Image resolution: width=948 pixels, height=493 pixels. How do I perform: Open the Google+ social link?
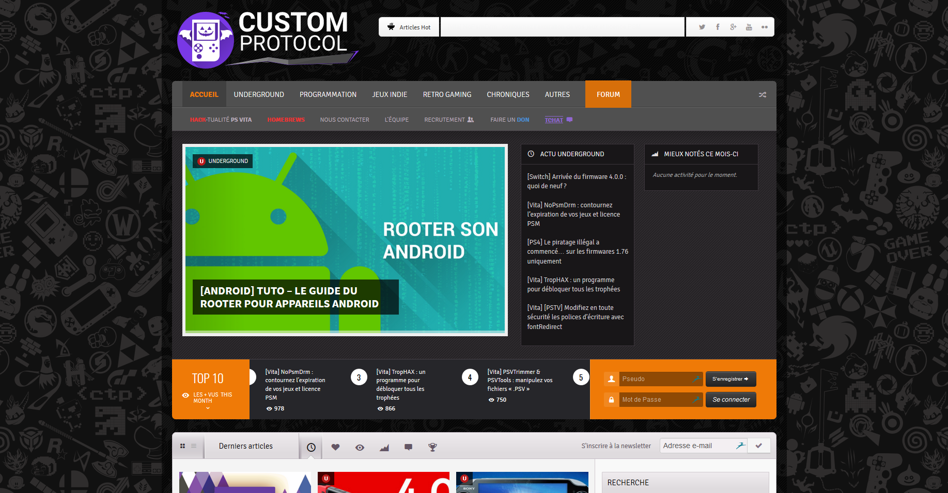(733, 27)
